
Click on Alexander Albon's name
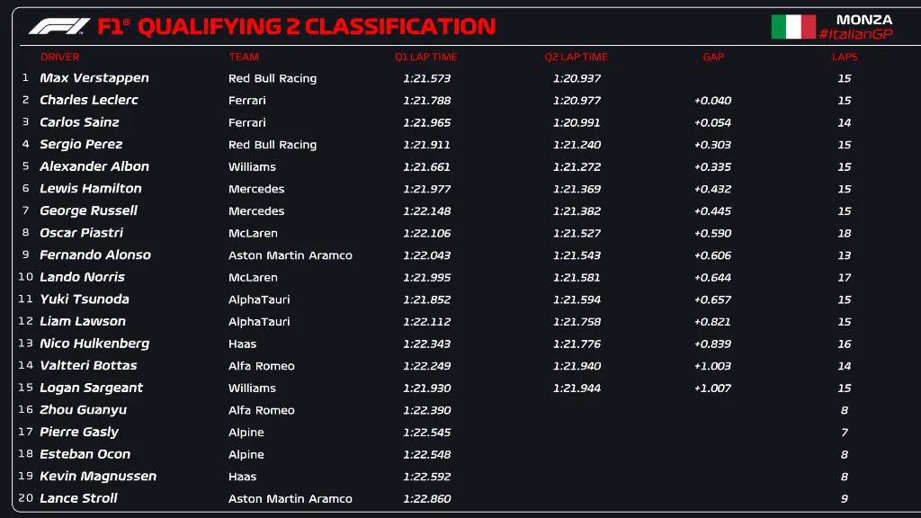pyautogui.click(x=94, y=166)
